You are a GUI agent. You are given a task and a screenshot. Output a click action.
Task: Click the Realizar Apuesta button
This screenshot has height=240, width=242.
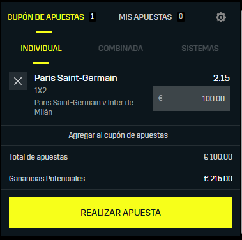pos(121,213)
